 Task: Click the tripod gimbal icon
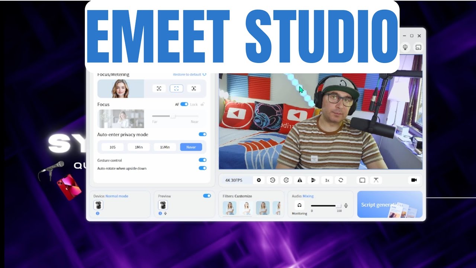tap(376, 180)
